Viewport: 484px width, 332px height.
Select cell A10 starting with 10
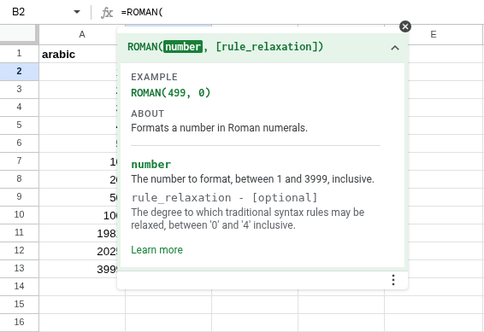pyautogui.click(x=78, y=215)
